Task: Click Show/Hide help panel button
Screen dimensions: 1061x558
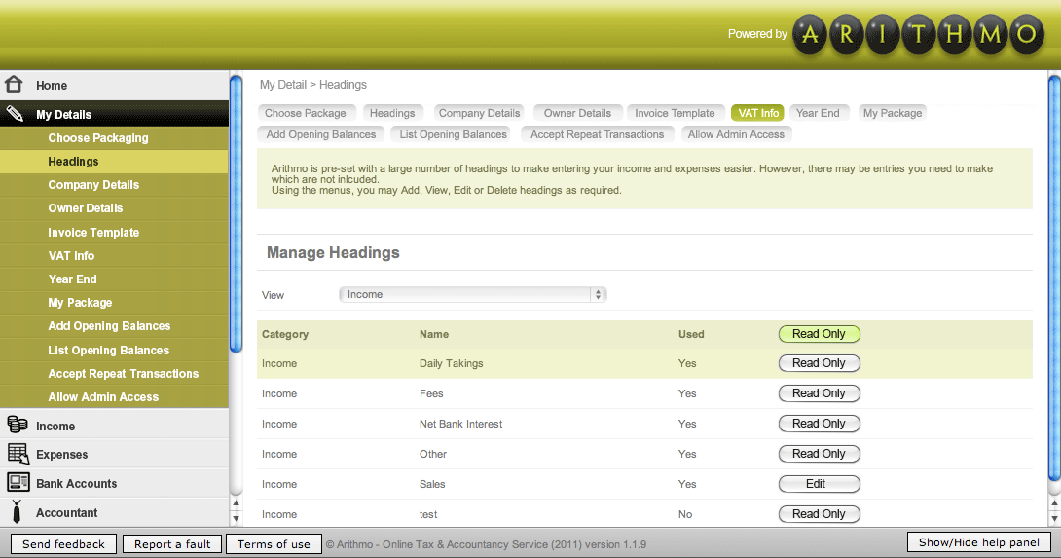Action: pyautogui.click(x=978, y=542)
